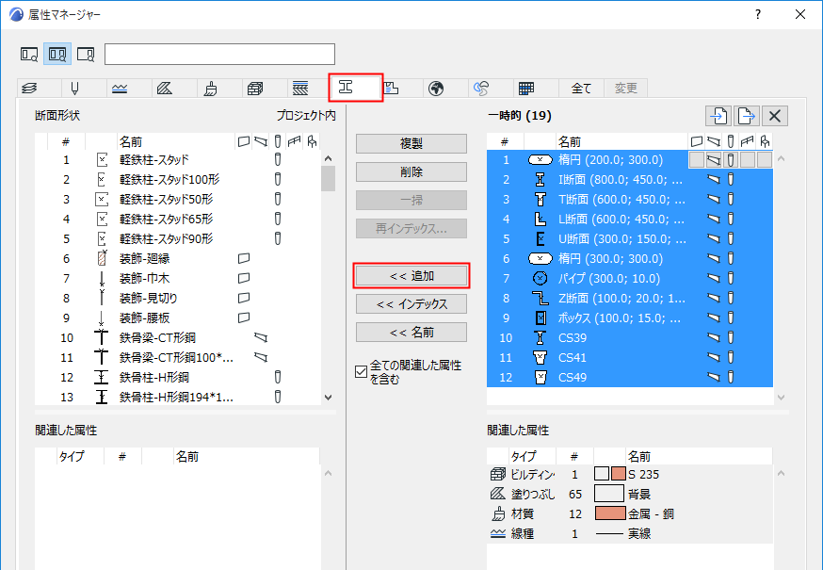This screenshot has height=570, width=823.
Task: Sort project list by 名前 column header
Action: click(176, 142)
